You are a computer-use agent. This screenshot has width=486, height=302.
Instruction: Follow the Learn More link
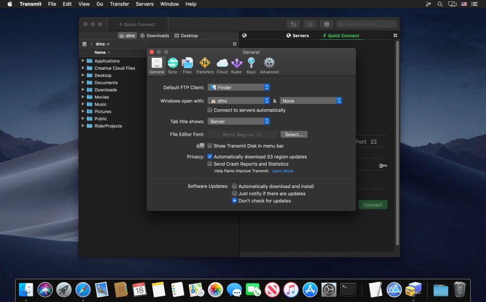(x=283, y=170)
